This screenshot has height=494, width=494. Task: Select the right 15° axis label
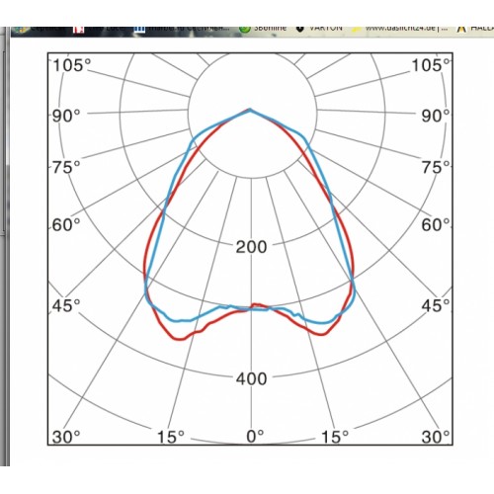click(x=335, y=438)
